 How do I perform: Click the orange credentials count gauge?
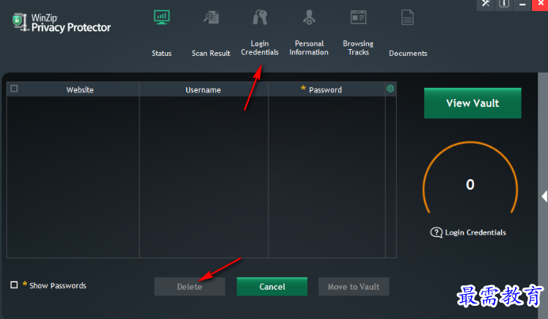[x=470, y=178]
